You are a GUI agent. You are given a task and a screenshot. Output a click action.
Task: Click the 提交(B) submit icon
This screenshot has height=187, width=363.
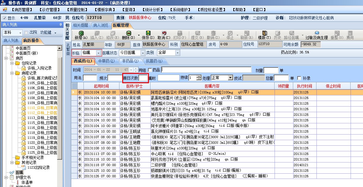click(197, 33)
